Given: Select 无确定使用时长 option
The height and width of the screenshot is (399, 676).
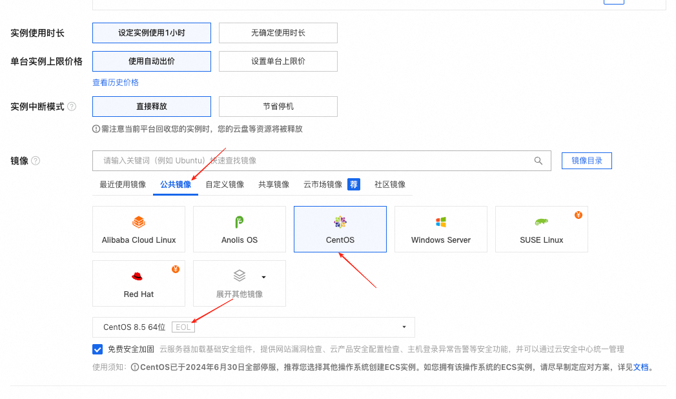Looking at the screenshot, I should (x=278, y=33).
